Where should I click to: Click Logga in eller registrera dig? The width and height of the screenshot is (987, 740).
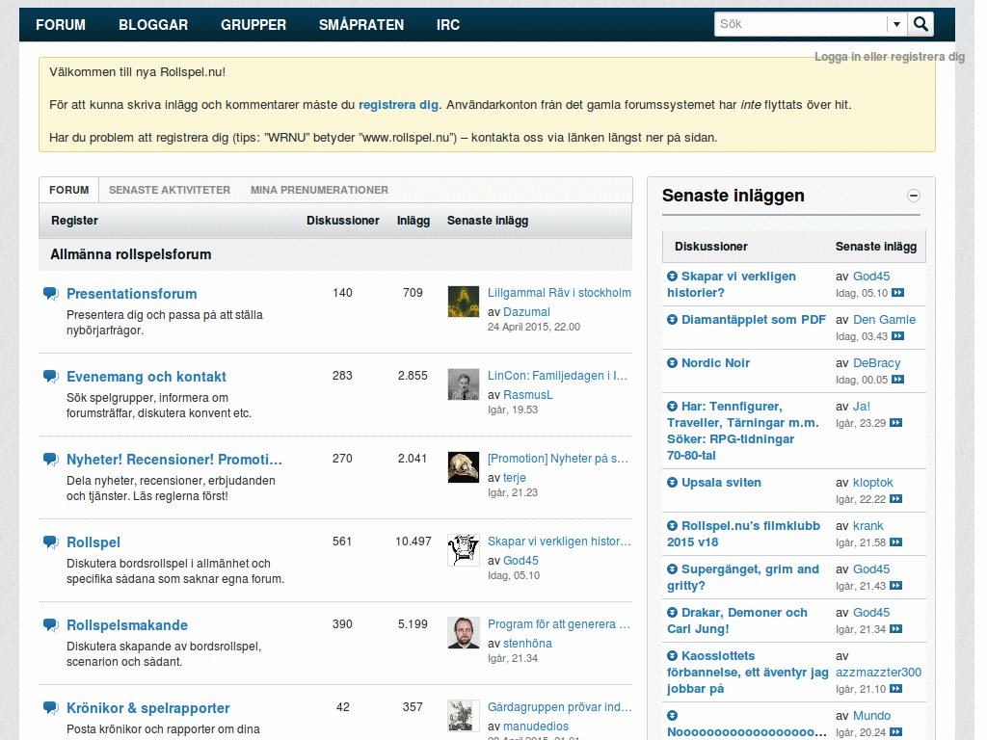pos(889,57)
